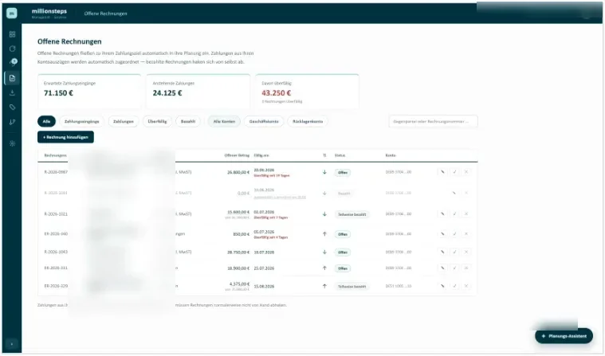Mark the 26.800,00 € invoice as paid

pyautogui.click(x=454, y=172)
